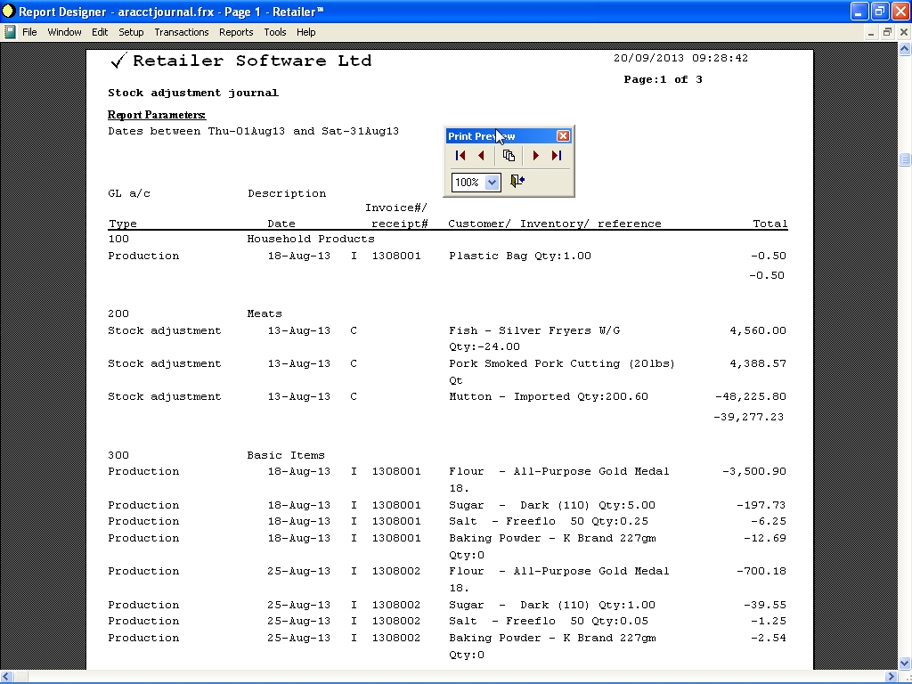
Task: Go to first page in Print Preview
Action: point(460,156)
